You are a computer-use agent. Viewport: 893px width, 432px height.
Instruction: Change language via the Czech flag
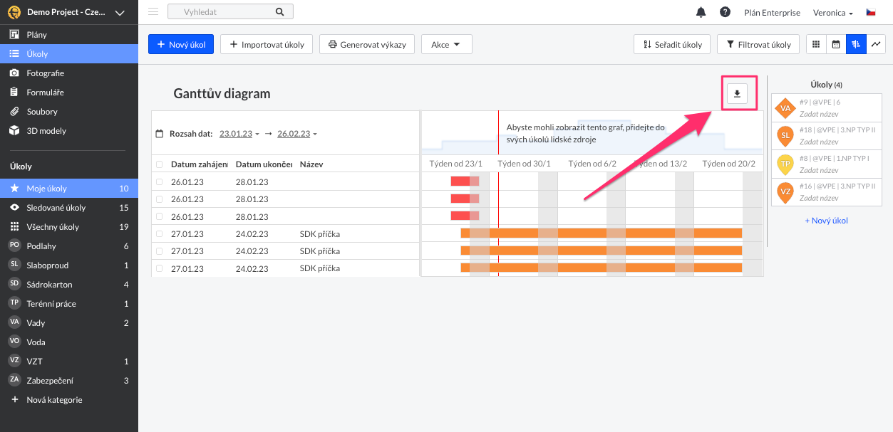pyautogui.click(x=871, y=12)
